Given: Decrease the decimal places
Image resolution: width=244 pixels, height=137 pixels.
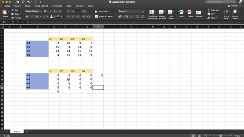Looking at the screenshot, I should click(x=142, y=16).
